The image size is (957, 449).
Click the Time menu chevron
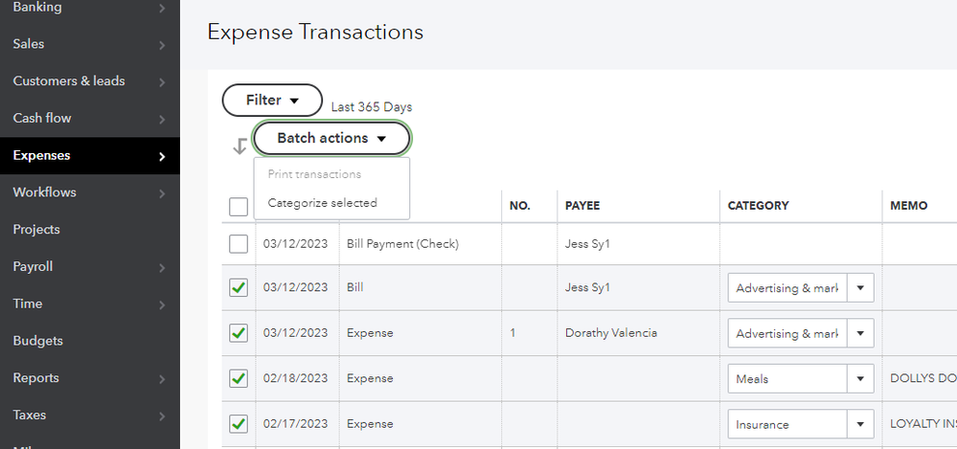coord(161,304)
